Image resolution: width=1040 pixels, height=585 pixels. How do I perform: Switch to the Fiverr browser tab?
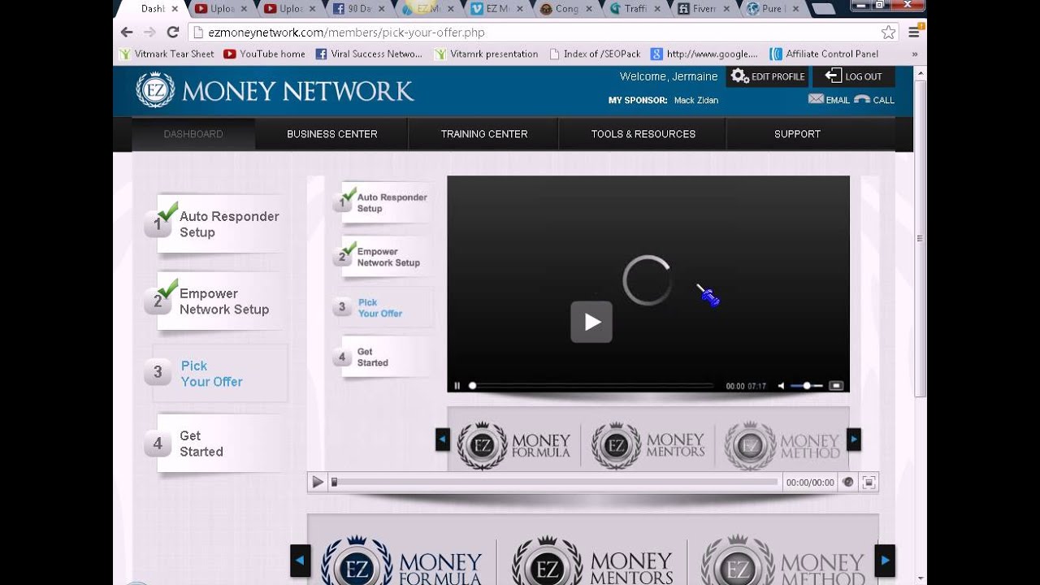pos(704,9)
